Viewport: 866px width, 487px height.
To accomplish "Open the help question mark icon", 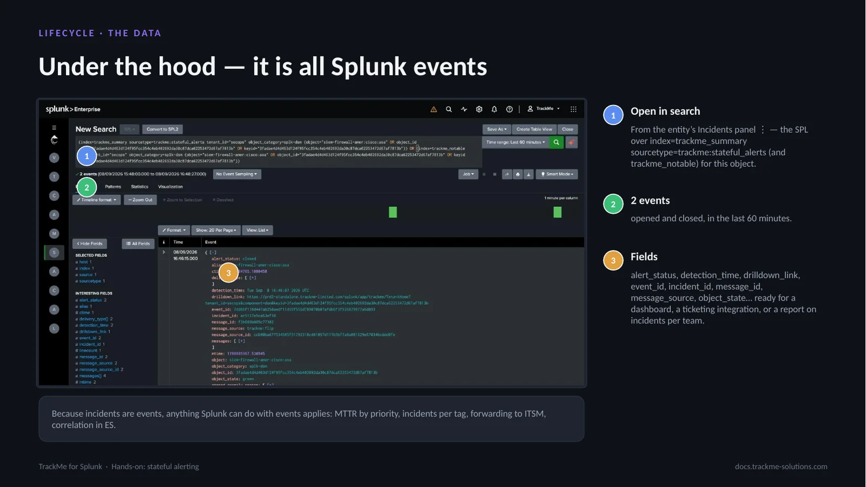I will point(509,109).
